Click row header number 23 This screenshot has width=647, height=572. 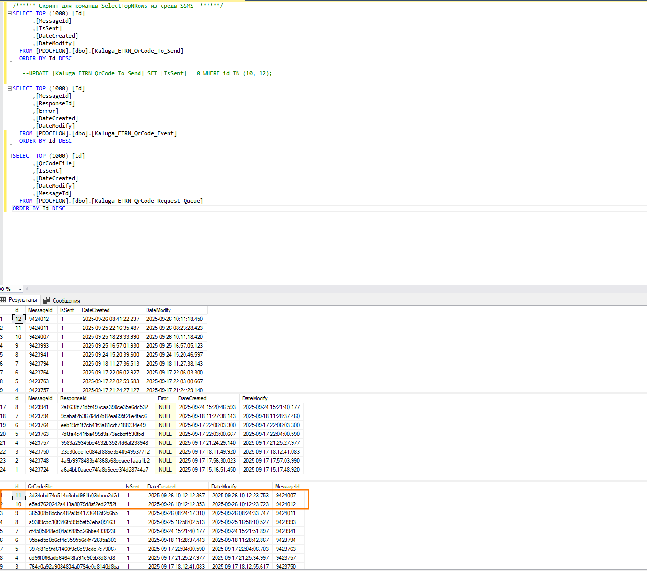[x=6, y=461]
